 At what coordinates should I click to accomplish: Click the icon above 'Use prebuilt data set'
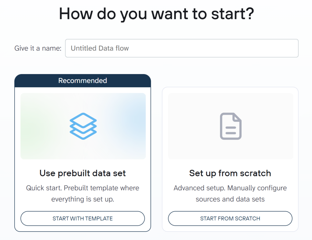83,126
